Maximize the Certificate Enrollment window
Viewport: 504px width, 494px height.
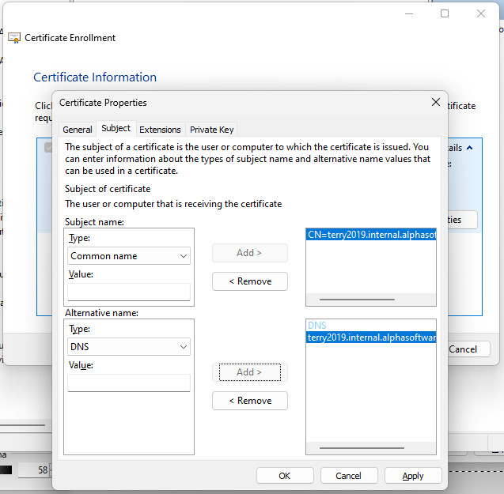point(445,13)
